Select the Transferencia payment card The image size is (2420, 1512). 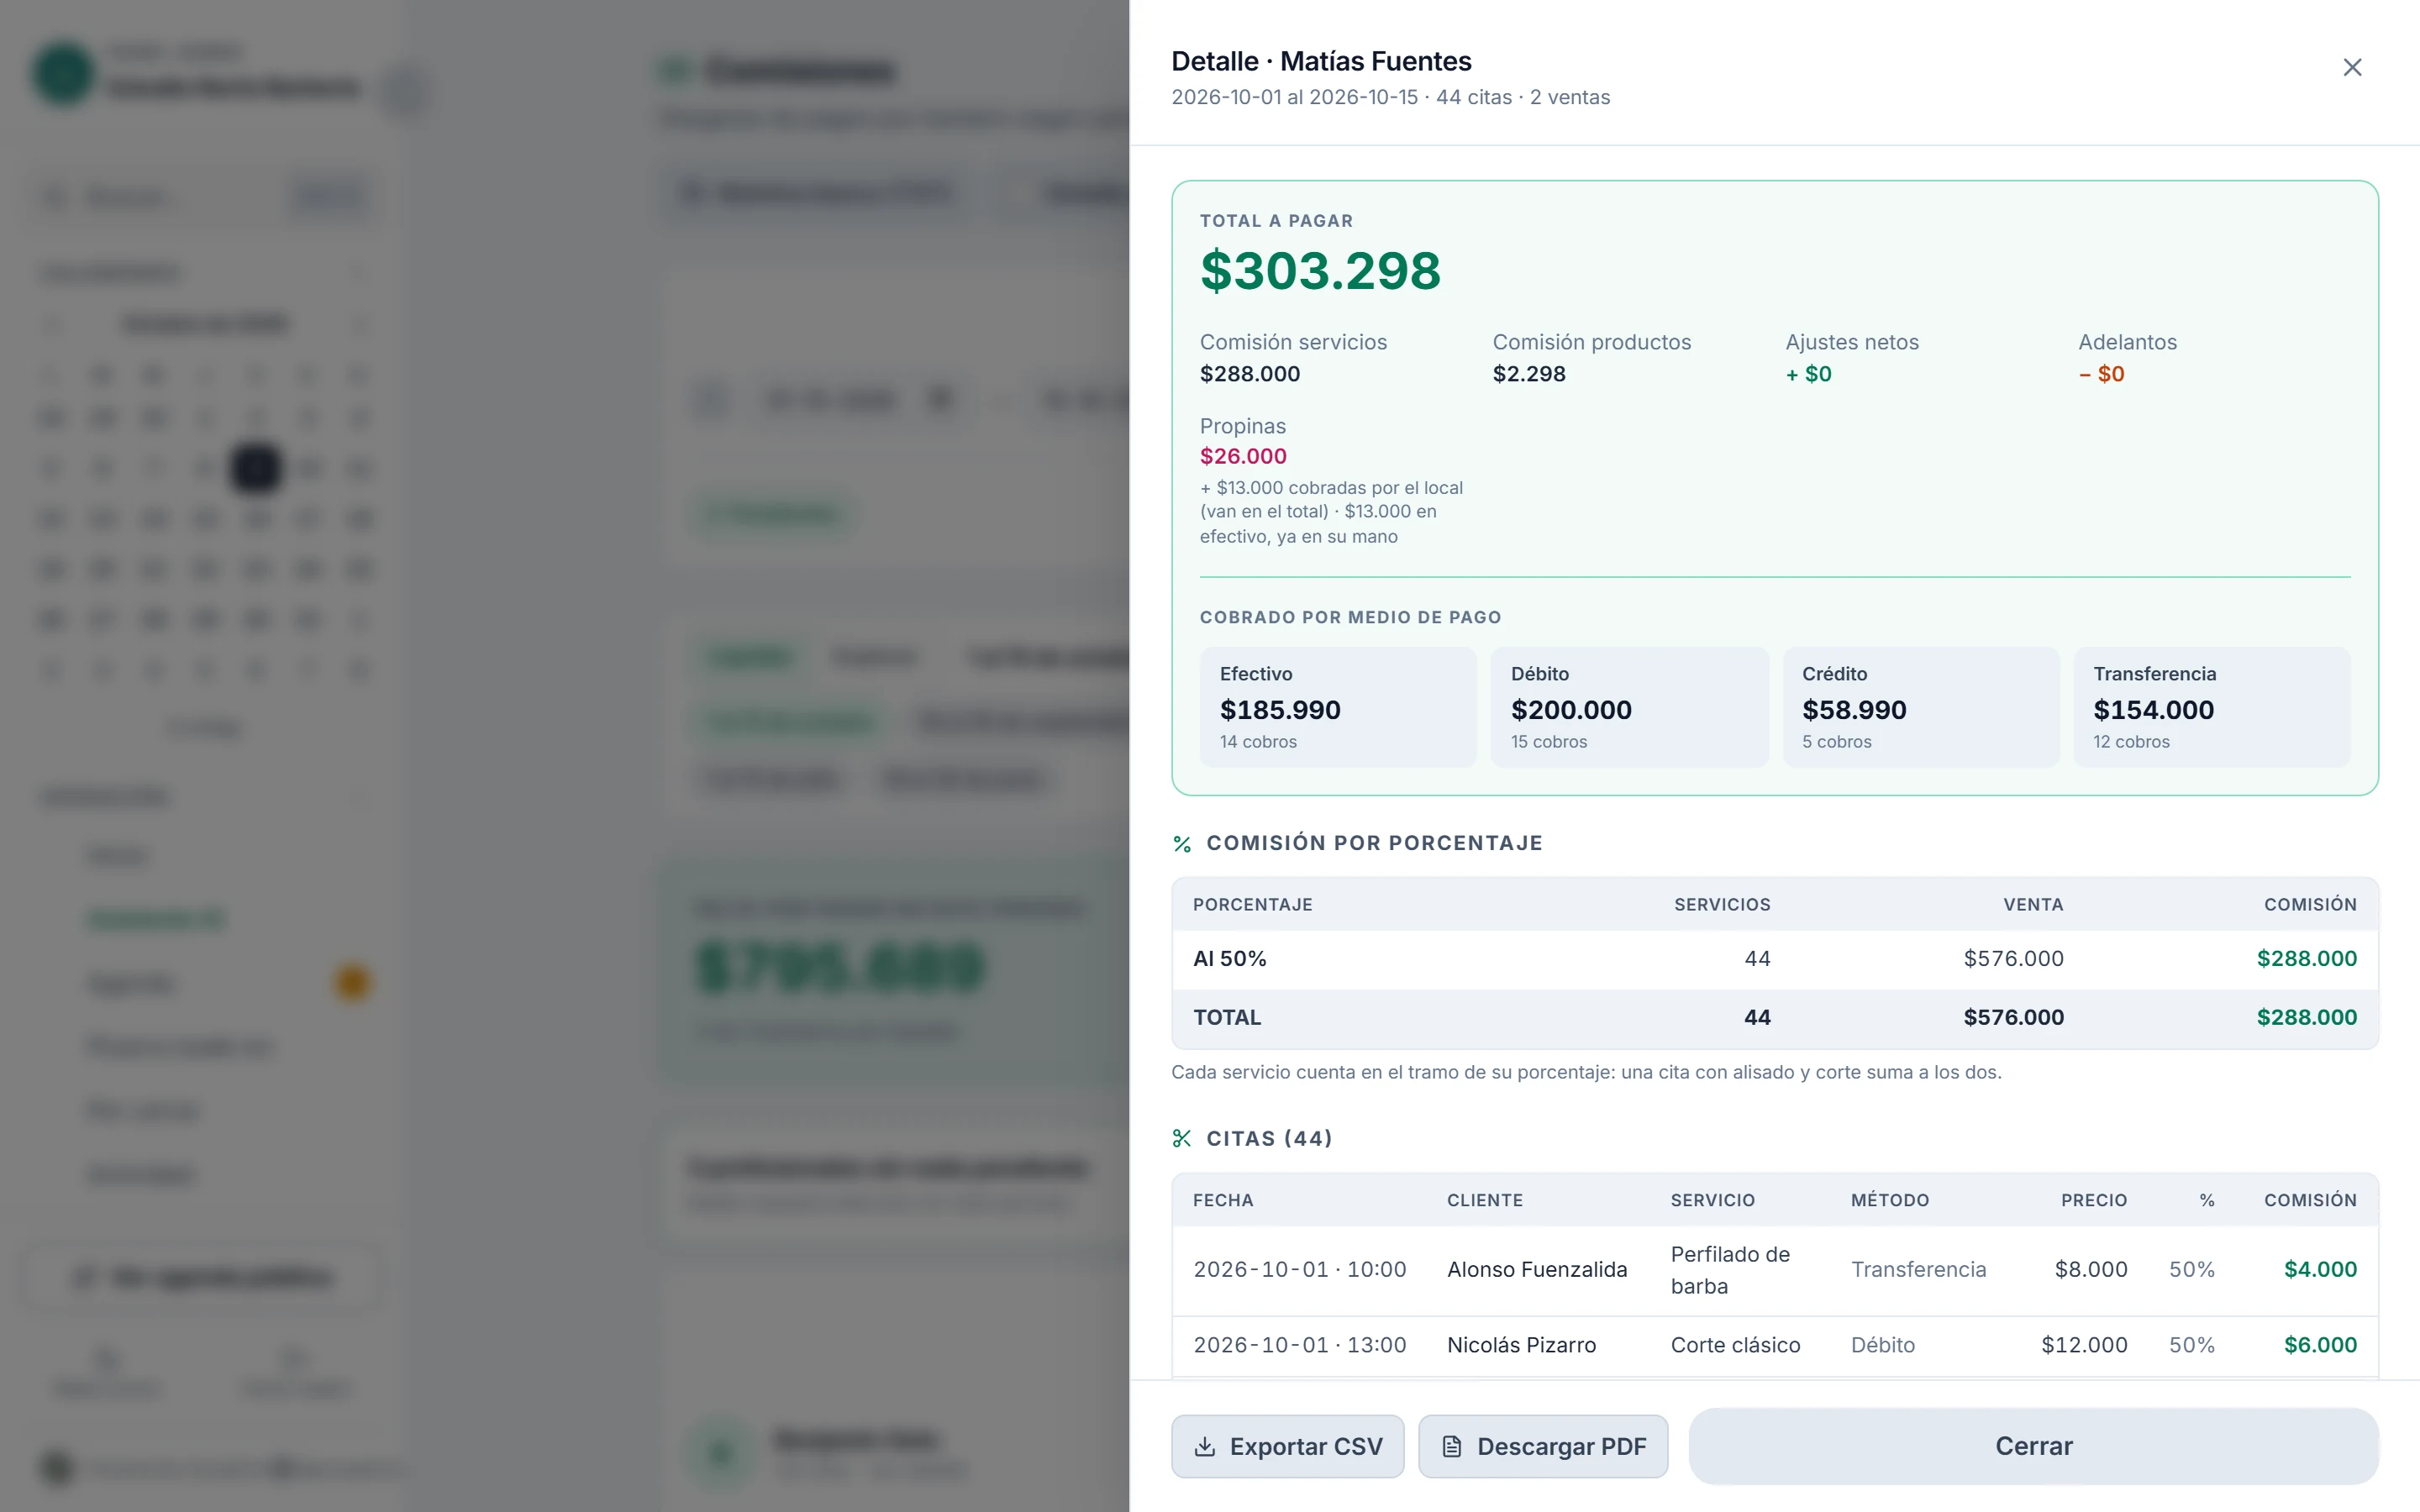[x=2212, y=707]
